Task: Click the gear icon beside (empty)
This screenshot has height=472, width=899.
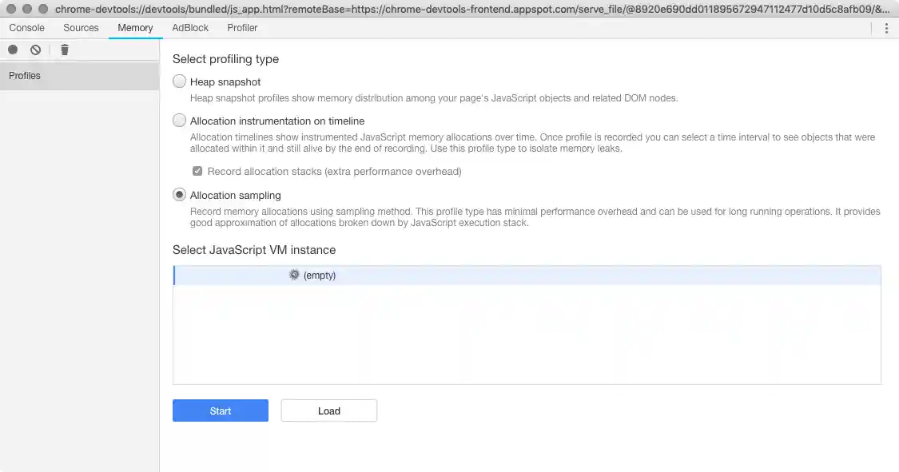Action: (x=294, y=275)
